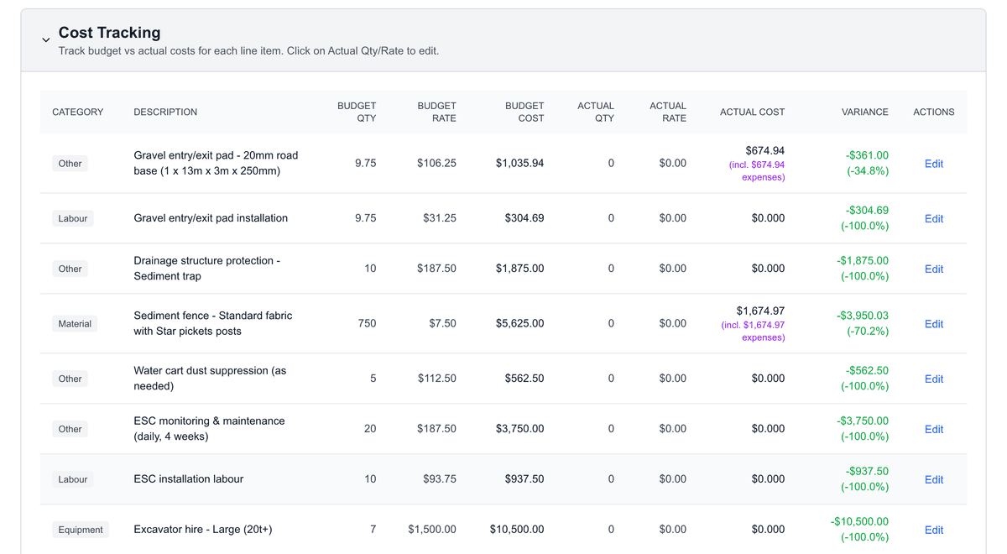Click Other badge on Drainage structure row

pyautogui.click(x=70, y=269)
